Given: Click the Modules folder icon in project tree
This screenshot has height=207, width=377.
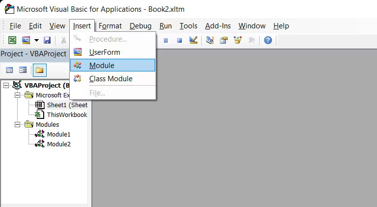Looking at the screenshot, I should 28,125.
